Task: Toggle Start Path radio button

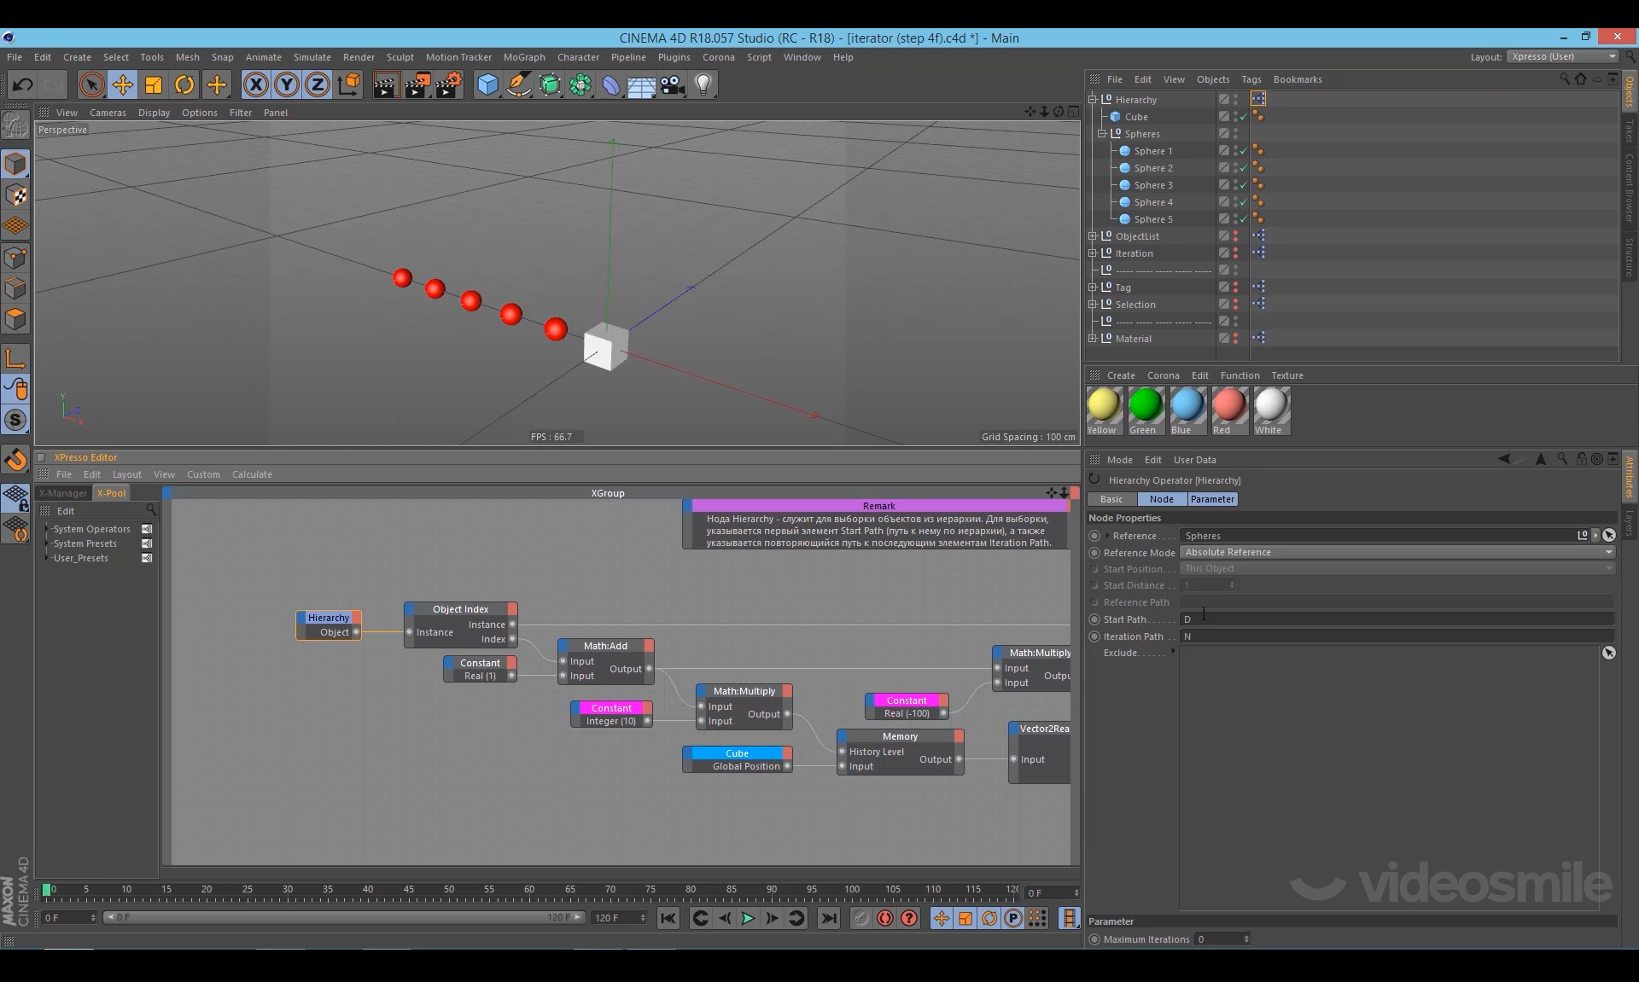Action: click(x=1094, y=619)
